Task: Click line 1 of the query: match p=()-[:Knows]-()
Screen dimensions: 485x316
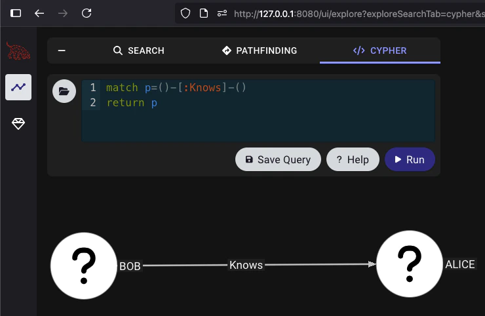Action: pos(176,88)
